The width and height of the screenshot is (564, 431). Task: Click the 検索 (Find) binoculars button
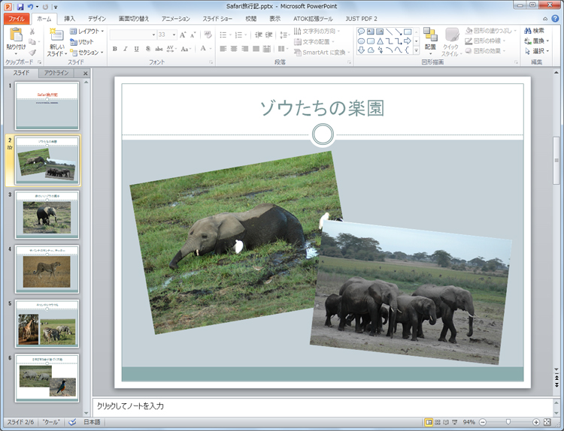tap(535, 31)
